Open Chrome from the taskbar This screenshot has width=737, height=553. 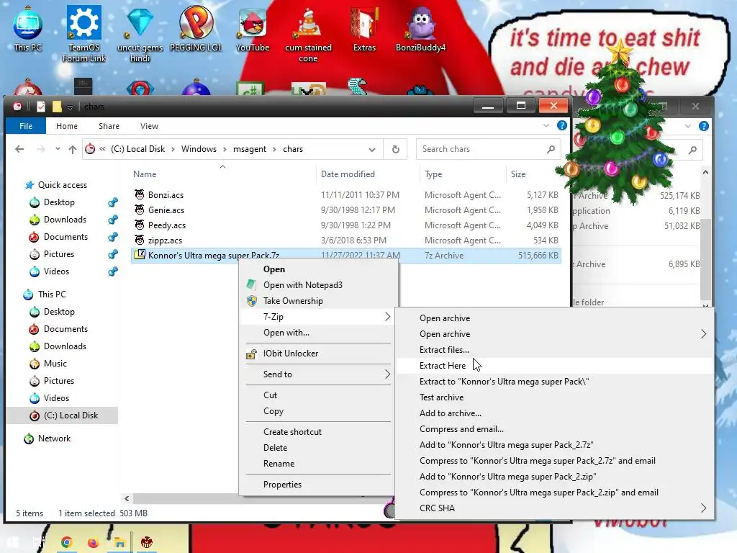[x=66, y=542]
